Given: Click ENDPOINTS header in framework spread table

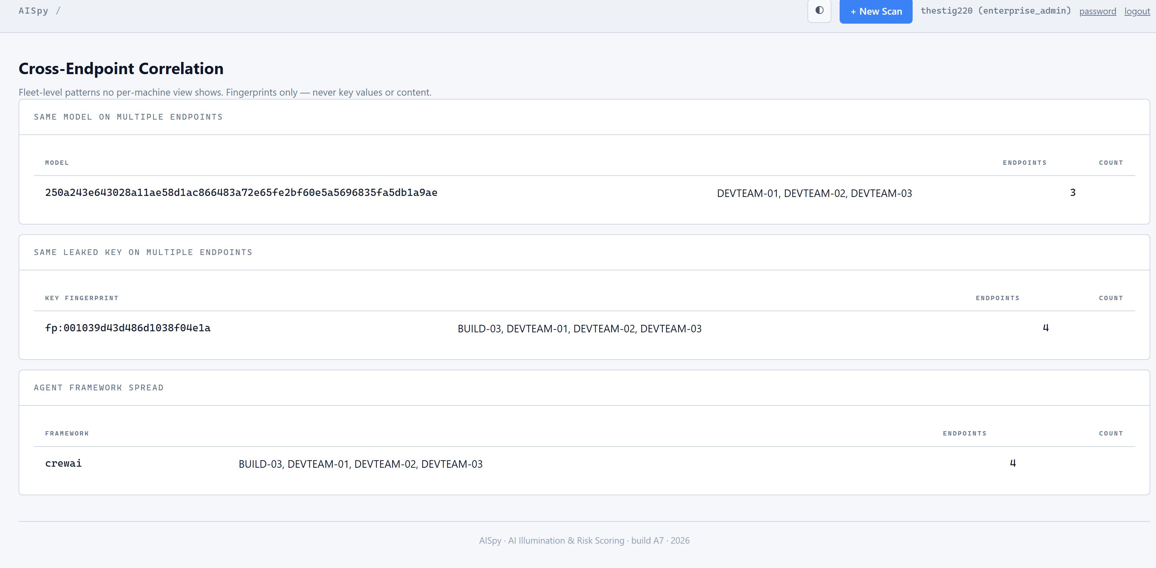Looking at the screenshot, I should (x=965, y=433).
